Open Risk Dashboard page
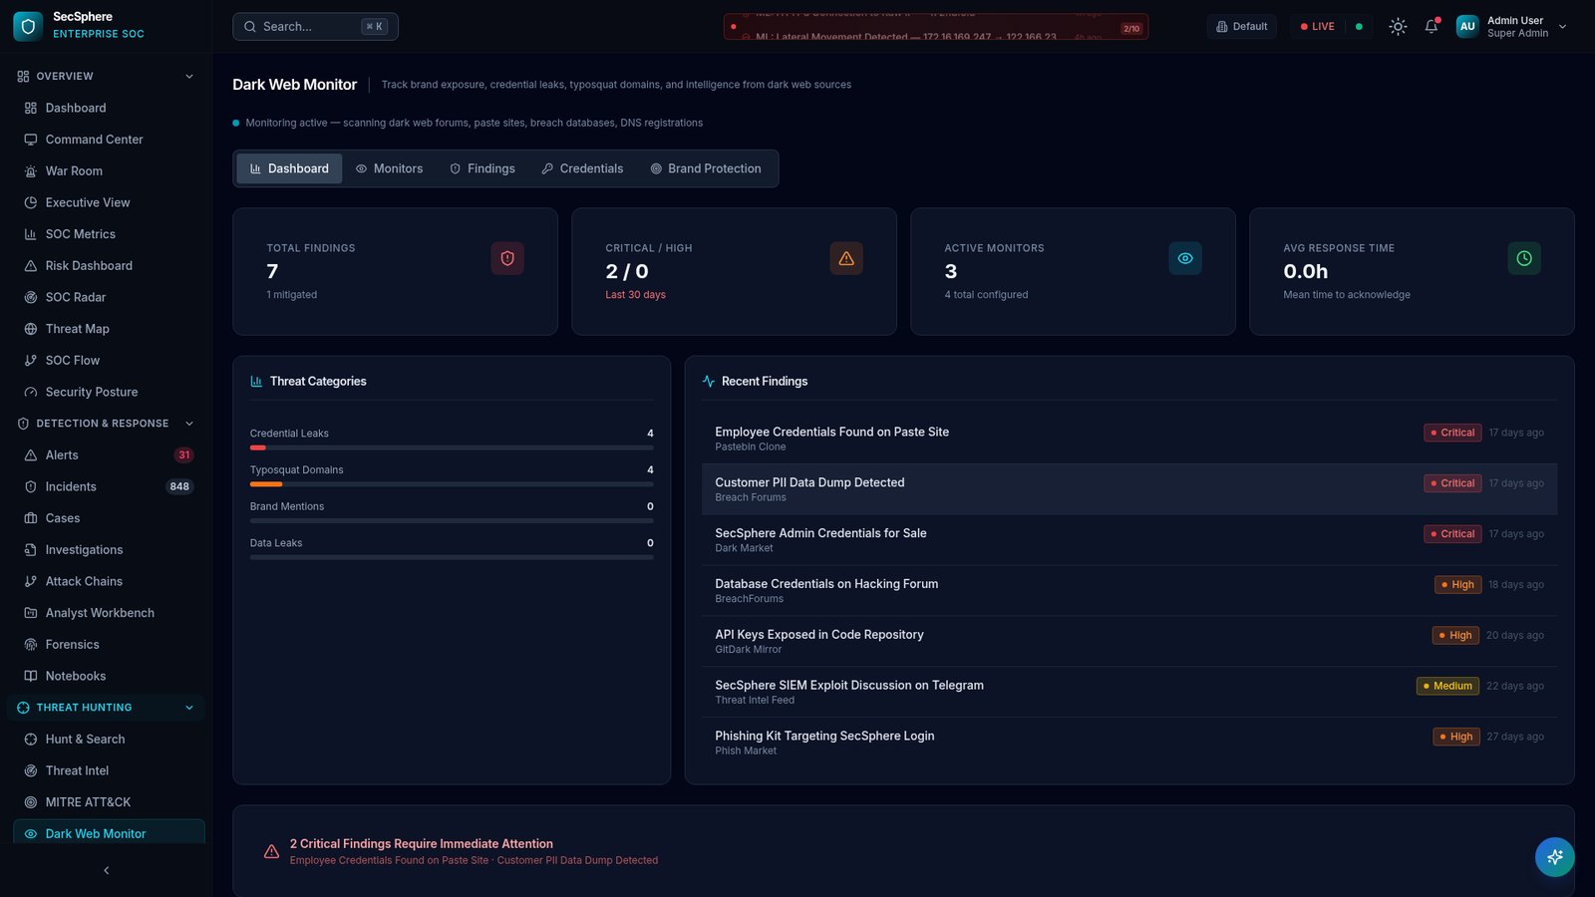This screenshot has width=1595, height=897. pos(109,266)
